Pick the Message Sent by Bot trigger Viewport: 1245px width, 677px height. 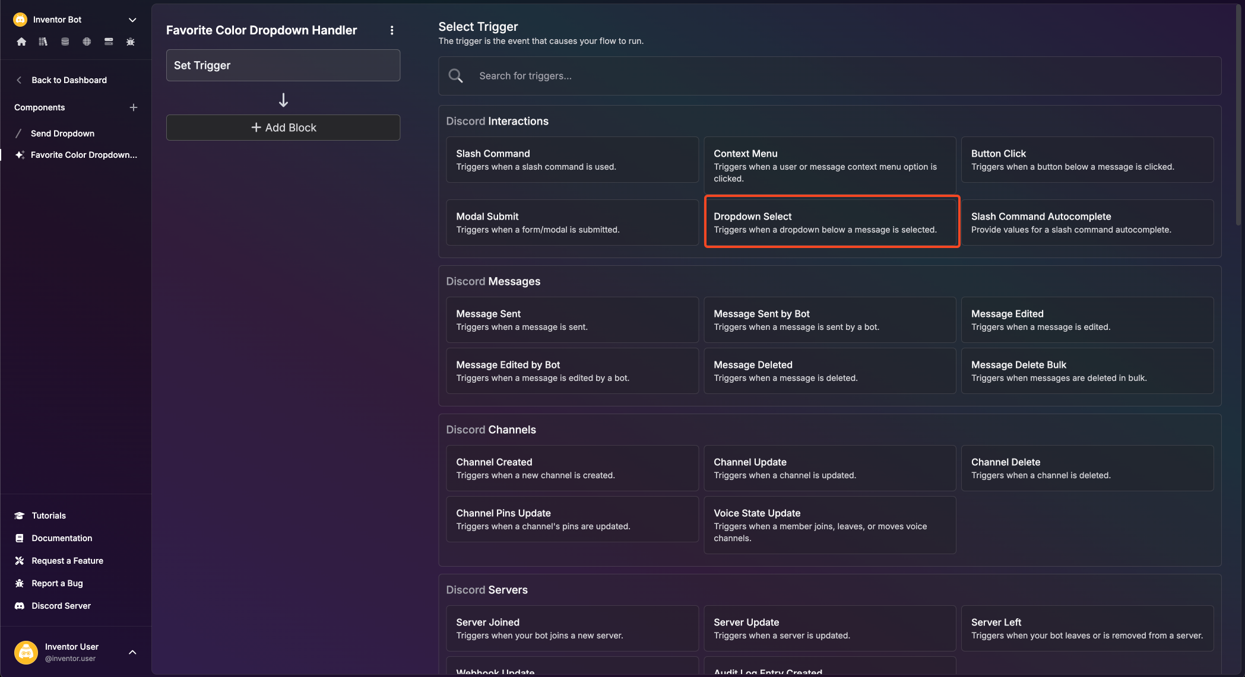pyautogui.click(x=829, y=320)
